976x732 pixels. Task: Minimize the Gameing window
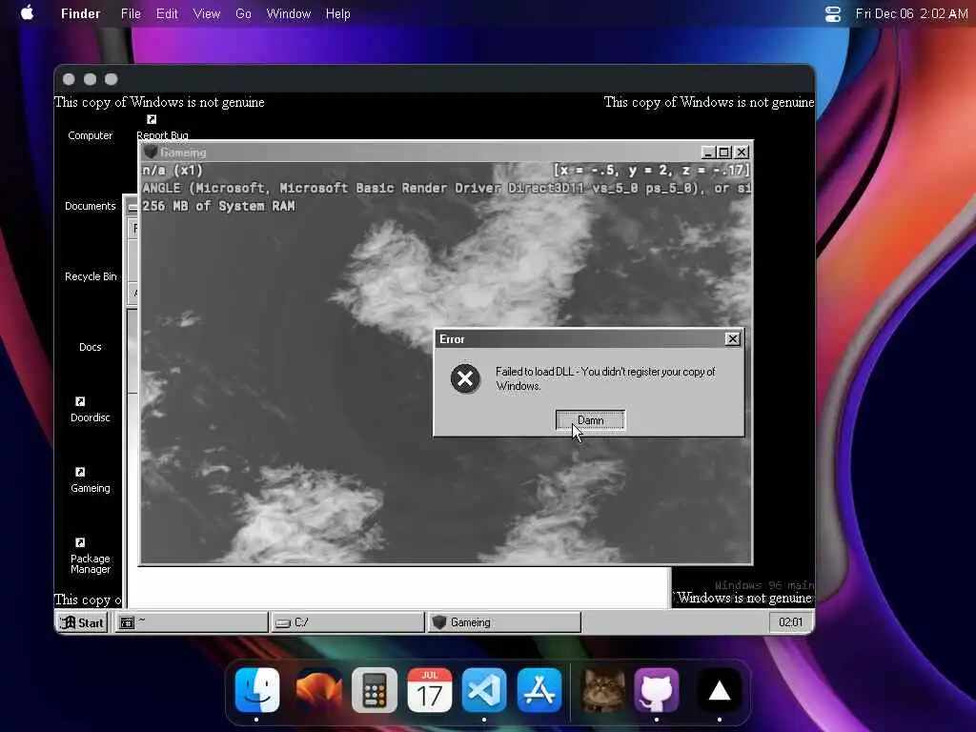pos(708,152)
